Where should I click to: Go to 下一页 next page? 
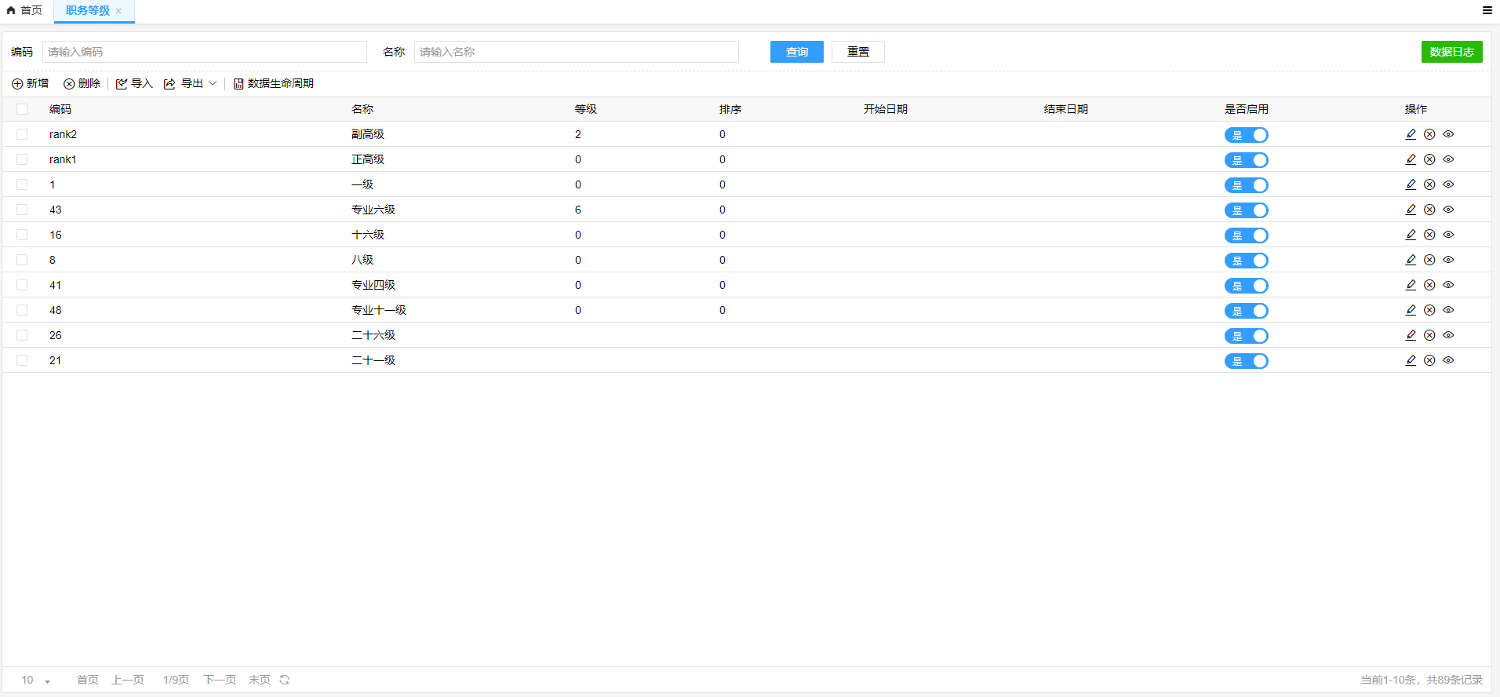point(220,680)
